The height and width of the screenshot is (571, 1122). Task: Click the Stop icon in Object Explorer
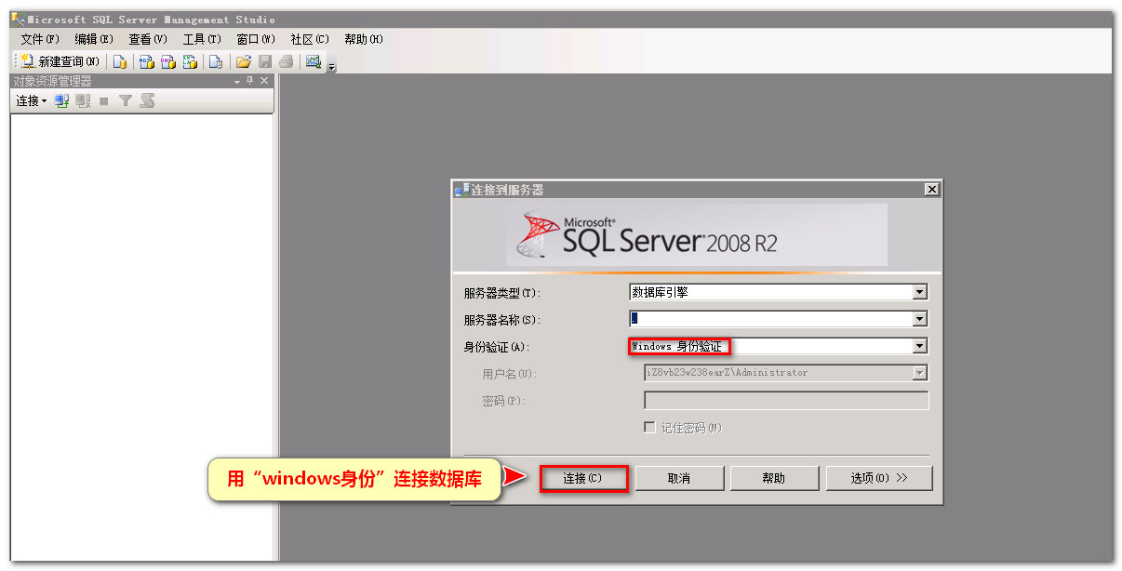click(x=104, y=100)
